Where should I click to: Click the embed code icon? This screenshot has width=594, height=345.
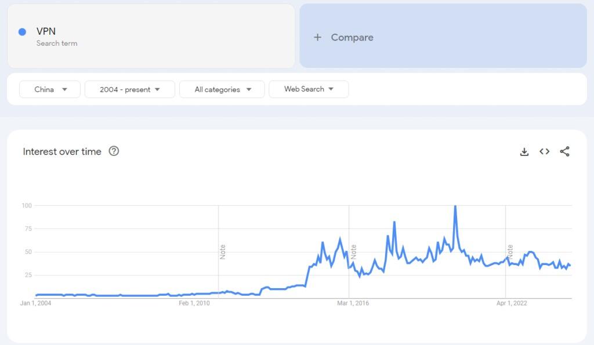(544, 152)
